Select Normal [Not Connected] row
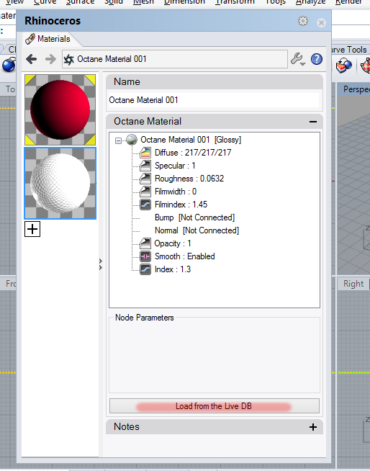 click(x=197, y=230)
